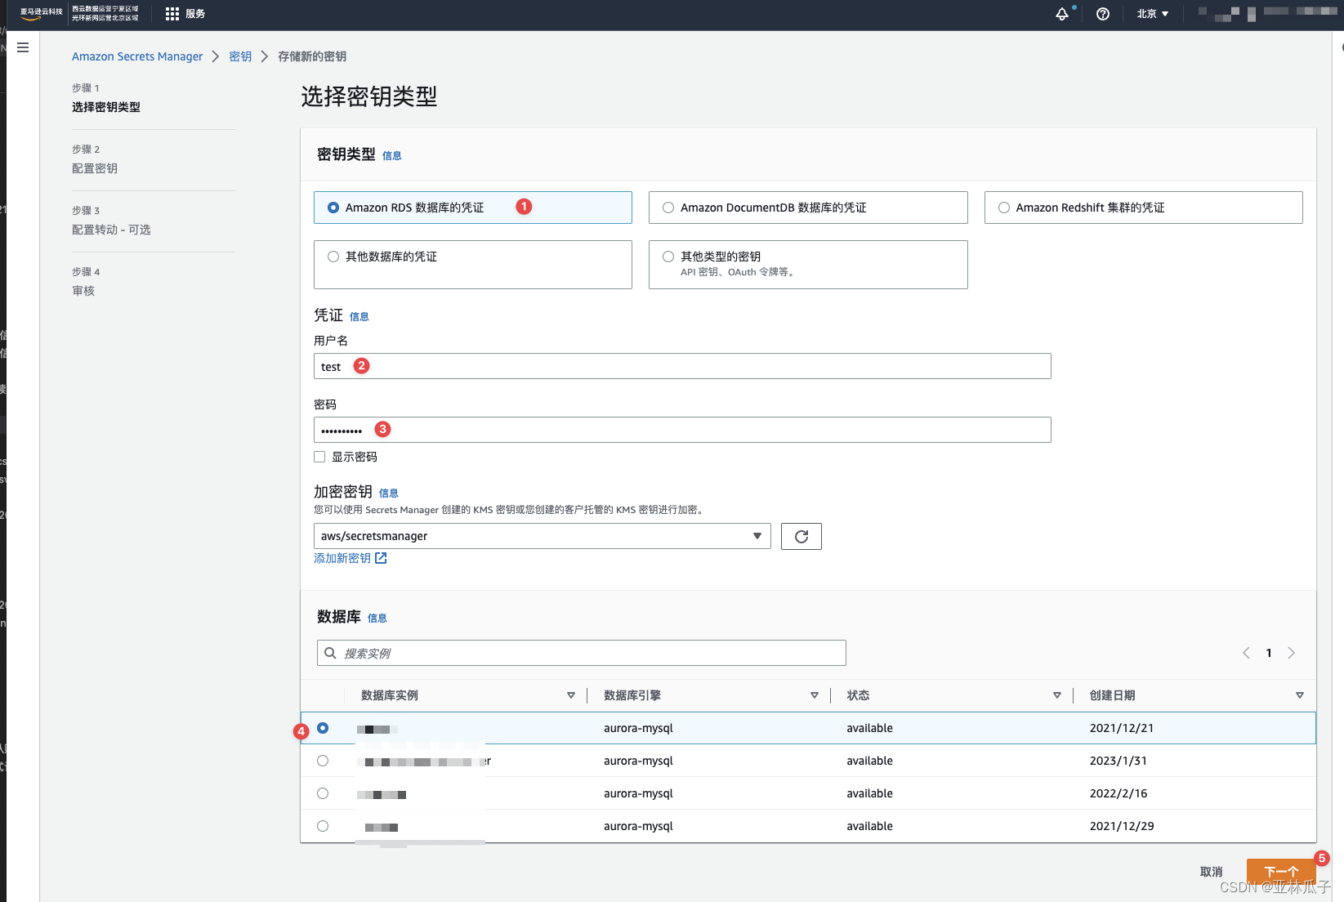Sort by 创建日期 column arrow
Image resolution: width=1344 pixels, height=902 pixels.
[x=1300, y=695]
